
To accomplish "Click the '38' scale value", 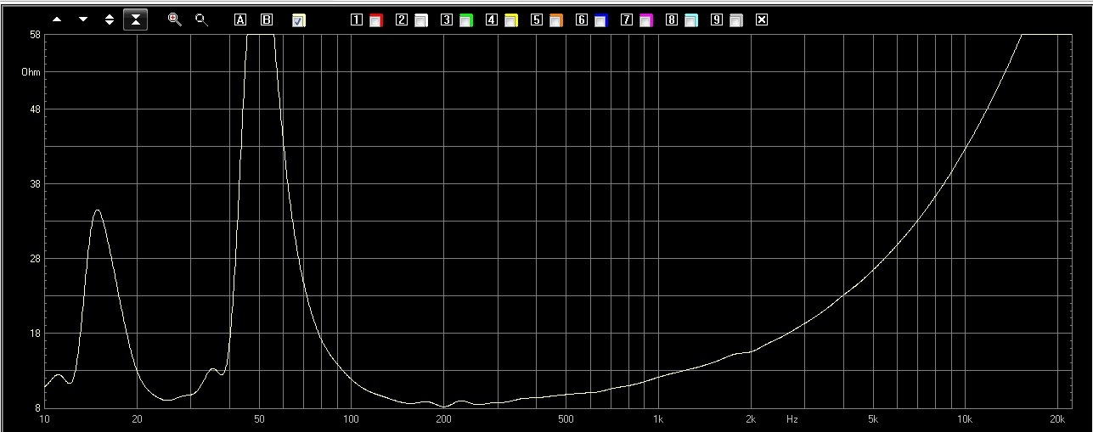I will (35, 184).
